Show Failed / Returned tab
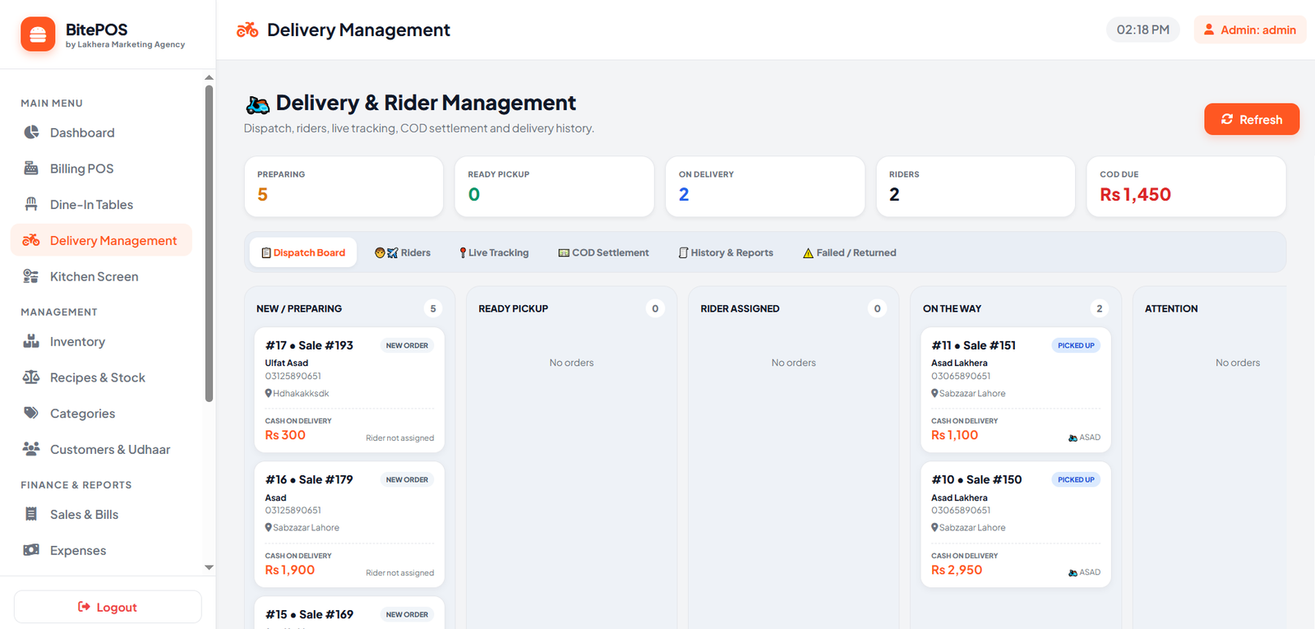The image size is (1315, 629). point(850,252)
